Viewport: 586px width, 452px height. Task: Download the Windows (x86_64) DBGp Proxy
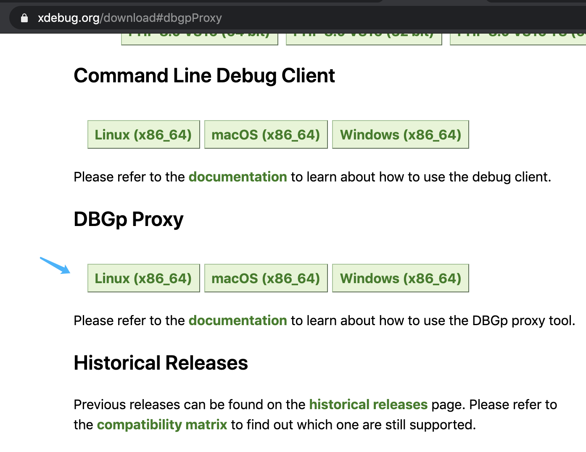pyautogui.click(x=400, y=278)
